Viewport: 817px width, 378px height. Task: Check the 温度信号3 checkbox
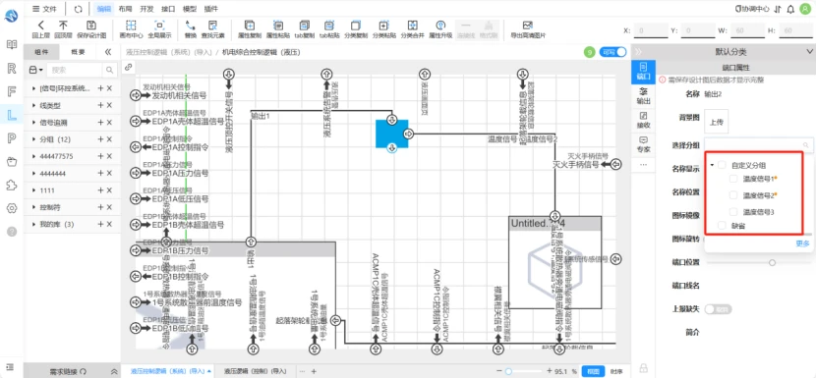coord(733,212)
